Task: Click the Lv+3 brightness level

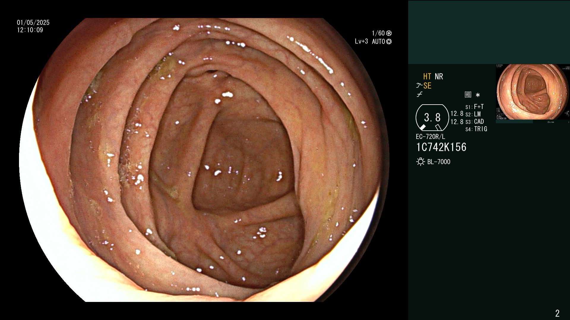Action: pyautogui.click(x=361, y=41)
